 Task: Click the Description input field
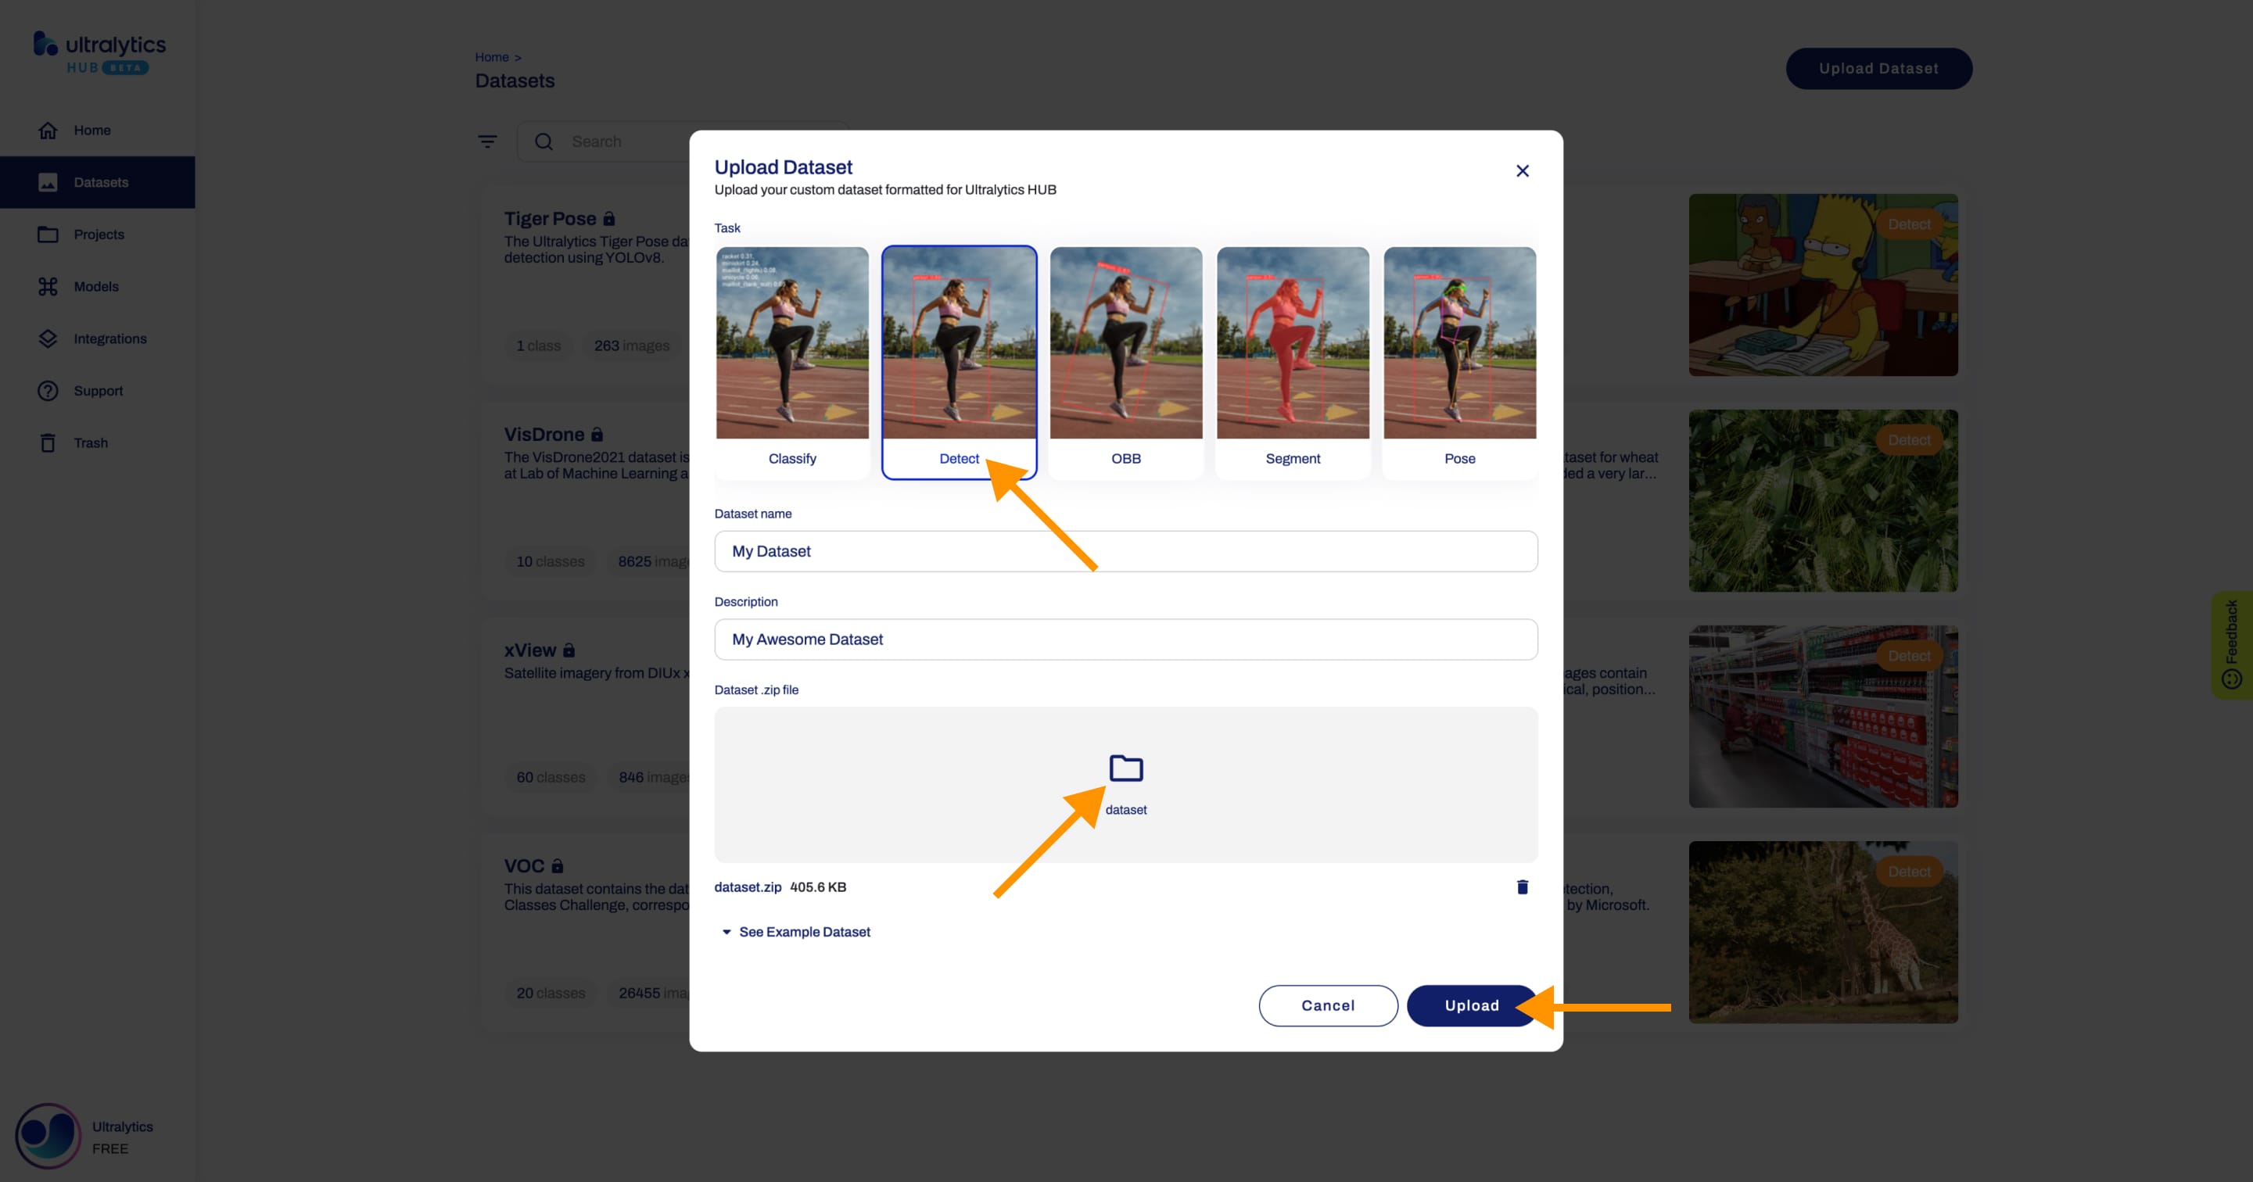(x=1125, y=639)
